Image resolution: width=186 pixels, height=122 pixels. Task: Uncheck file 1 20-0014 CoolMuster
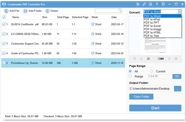click(4, 24)
